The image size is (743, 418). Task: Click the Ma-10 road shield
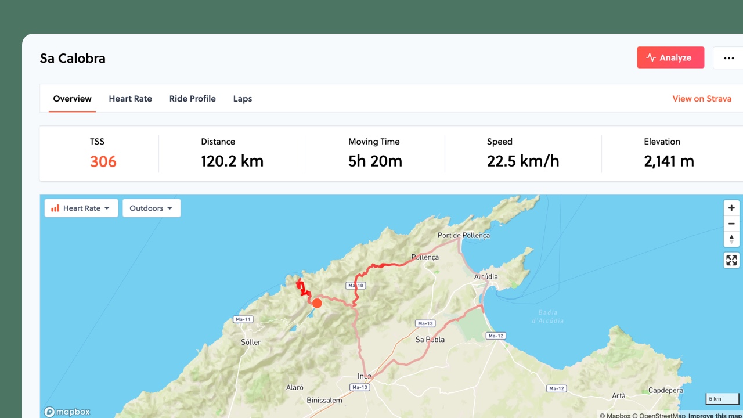coord(355,285)
